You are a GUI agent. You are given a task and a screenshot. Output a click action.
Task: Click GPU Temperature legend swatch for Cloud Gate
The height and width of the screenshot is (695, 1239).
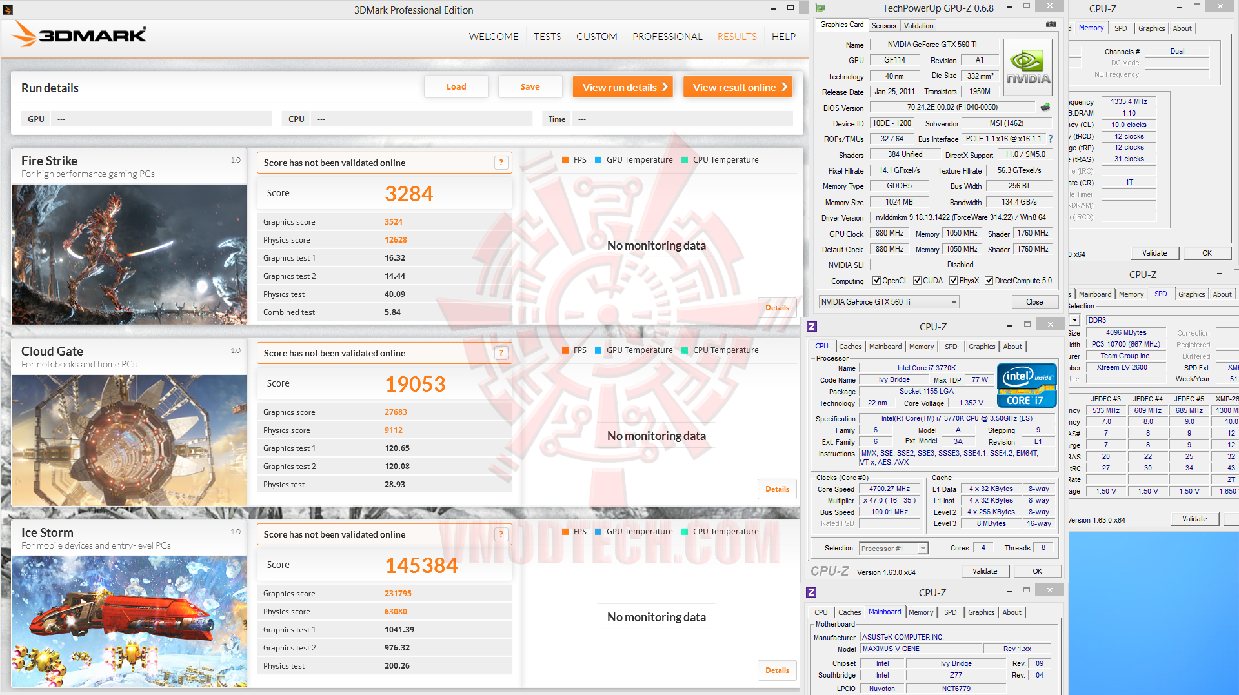[x=598, y=350]
